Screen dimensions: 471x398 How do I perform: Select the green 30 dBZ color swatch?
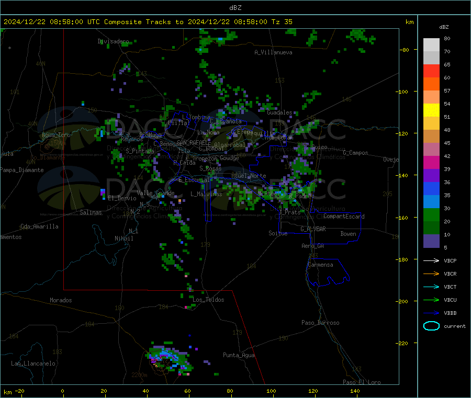(x=431, y=214)
